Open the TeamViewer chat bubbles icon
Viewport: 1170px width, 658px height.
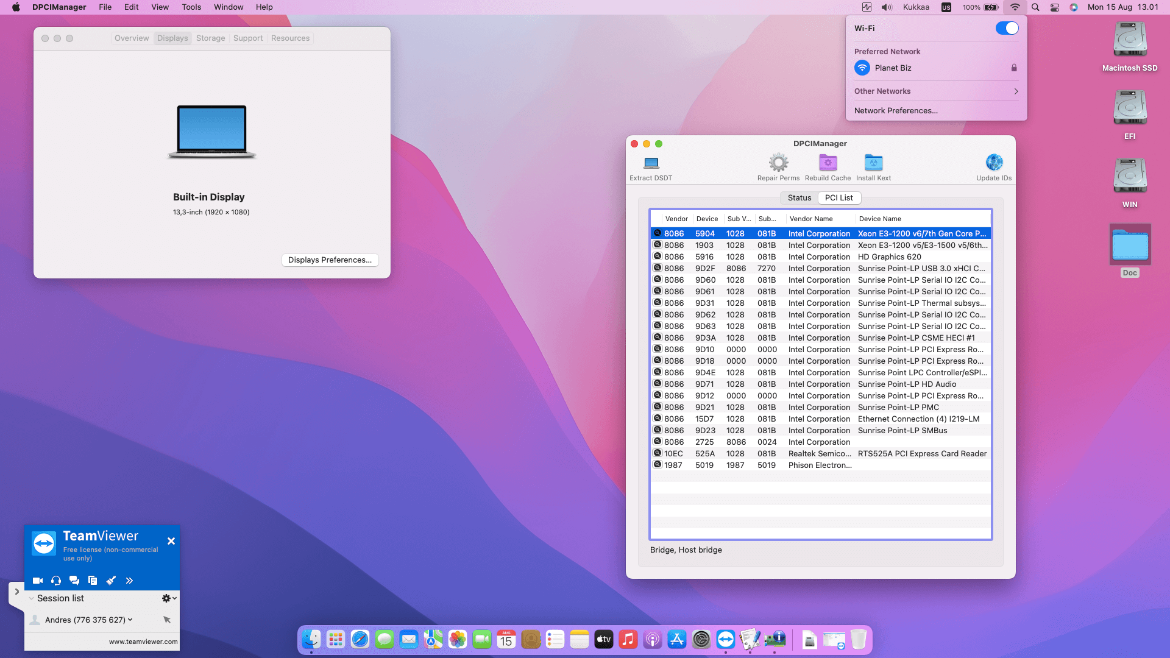(74, 581)
